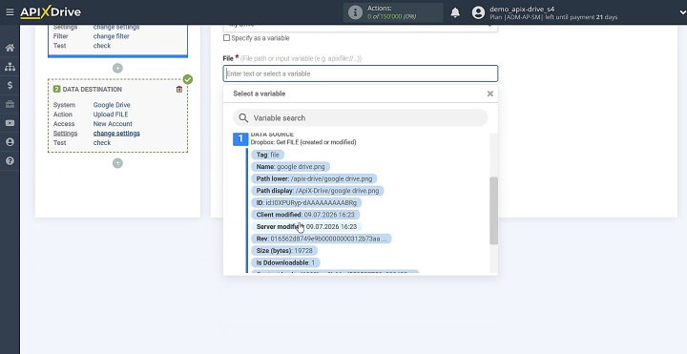Open the notifications bell
This screenshot has height=354, width=687.
(x=455, y=12)
